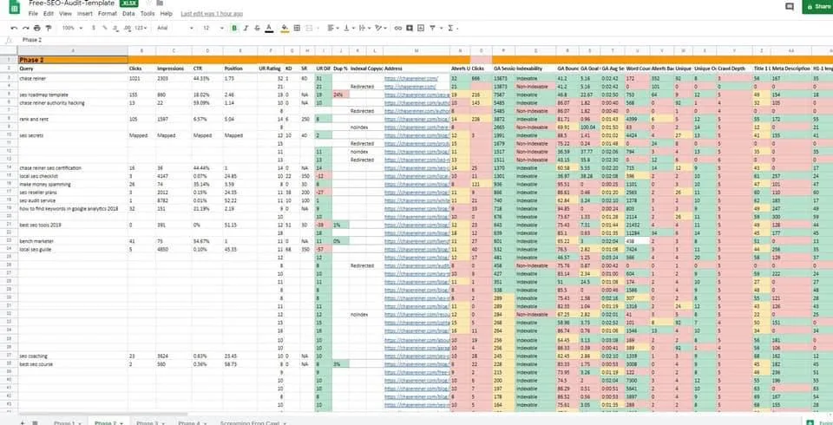Star the Free-SEO-Audit-Template document
This screenshot has width=833, height=425.
(x=148, y=3)
